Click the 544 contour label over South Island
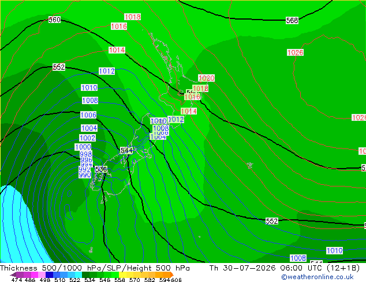 126,151
